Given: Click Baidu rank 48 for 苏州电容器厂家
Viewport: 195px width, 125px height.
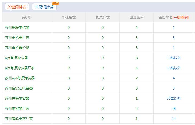Looking at the screenshot, I should 174,109.
